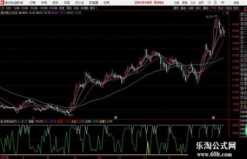
Task: Click the 标记 mark button
Action: click(221, 8)
